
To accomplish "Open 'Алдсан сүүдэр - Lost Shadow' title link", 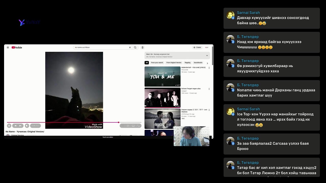I will pyautogui.click(x=194, y=111).
